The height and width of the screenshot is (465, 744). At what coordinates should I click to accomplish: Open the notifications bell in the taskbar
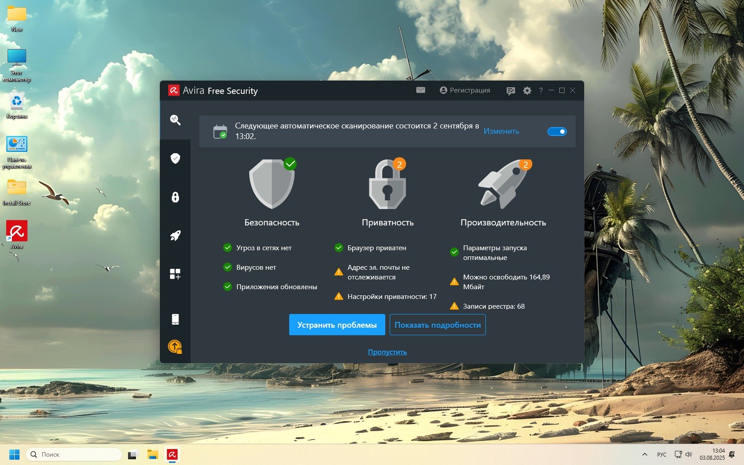(x=732, y=454)
